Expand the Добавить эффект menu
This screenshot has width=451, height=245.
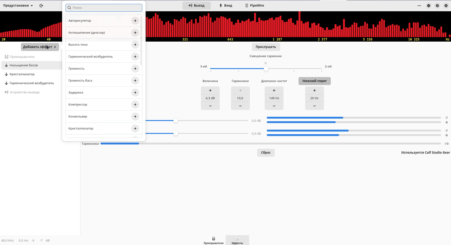(40, 47)
